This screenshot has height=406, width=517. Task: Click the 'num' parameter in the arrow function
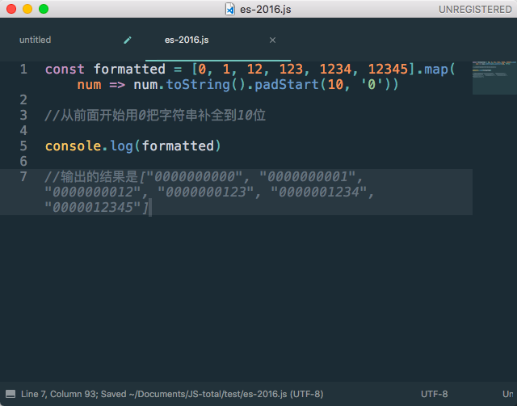pyautogui.click(x=90, y=85)
